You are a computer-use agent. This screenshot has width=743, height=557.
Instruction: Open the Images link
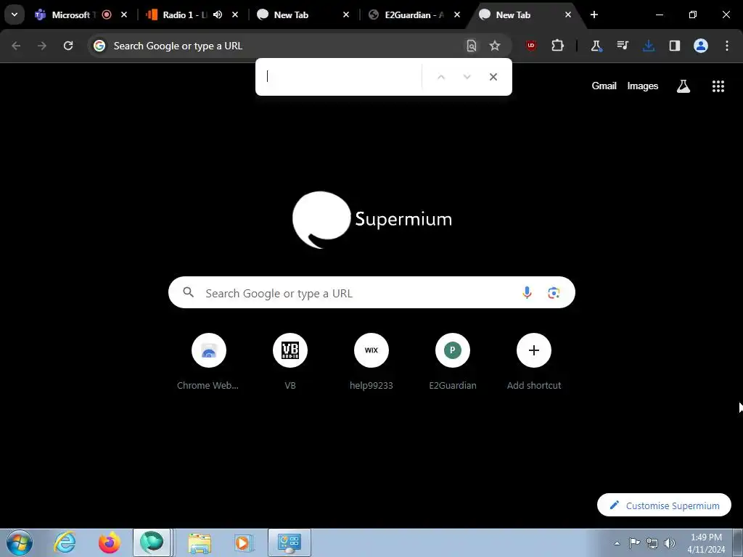pos(643,86)
